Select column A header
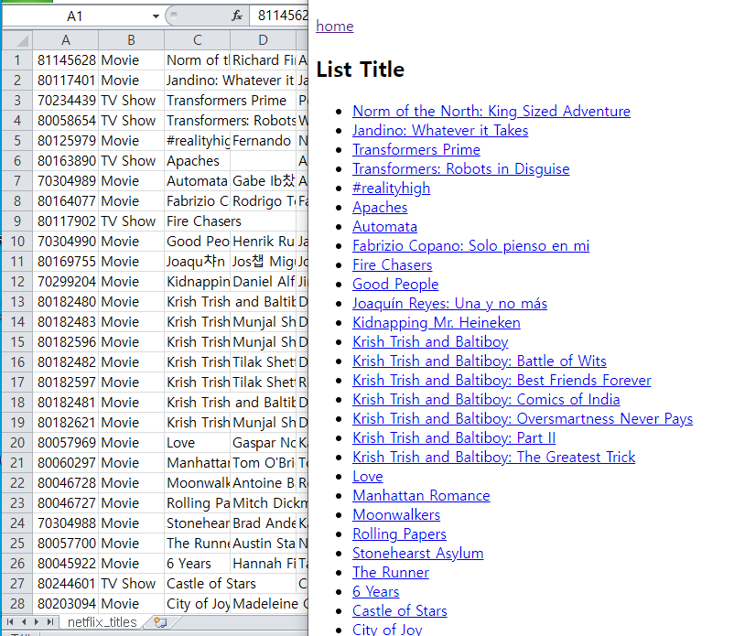The height and width of the screenshot is (636, 734). click(66, 40)
